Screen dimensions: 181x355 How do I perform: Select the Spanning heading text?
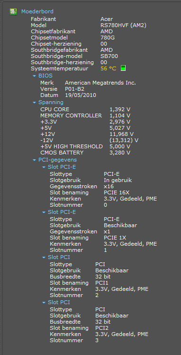click(x=51, y=102)
